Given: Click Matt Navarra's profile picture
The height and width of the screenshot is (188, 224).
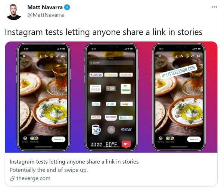Looking at the screenshot, I should coord(14,12).
